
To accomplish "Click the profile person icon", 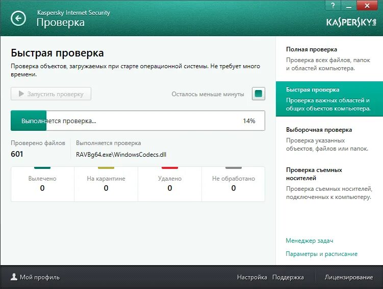I will click(14, 277).
